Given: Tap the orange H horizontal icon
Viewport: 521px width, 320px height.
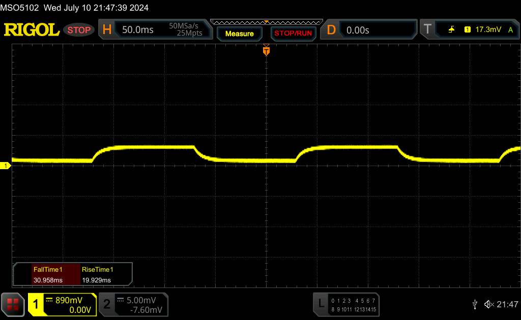Looking at the screenshot, I should (x=107, y=30).
